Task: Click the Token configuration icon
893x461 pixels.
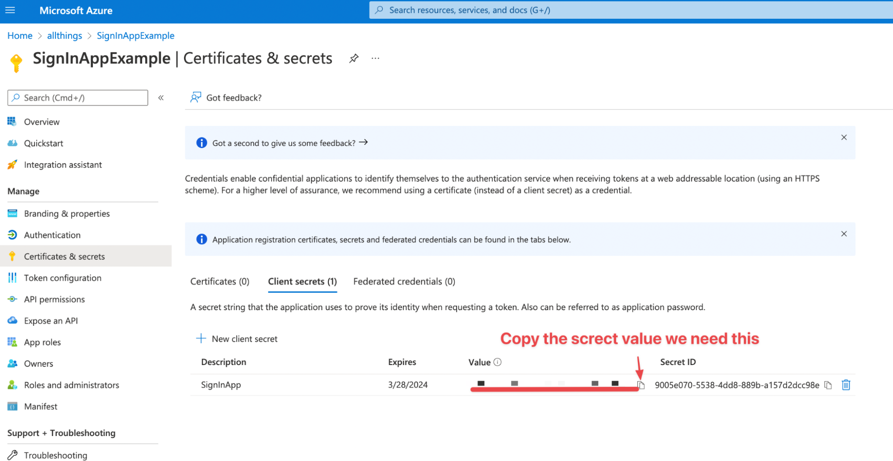Action: point(12,278)
